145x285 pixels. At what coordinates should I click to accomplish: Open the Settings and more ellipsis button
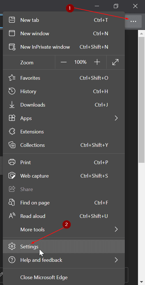tap(133, 22)
